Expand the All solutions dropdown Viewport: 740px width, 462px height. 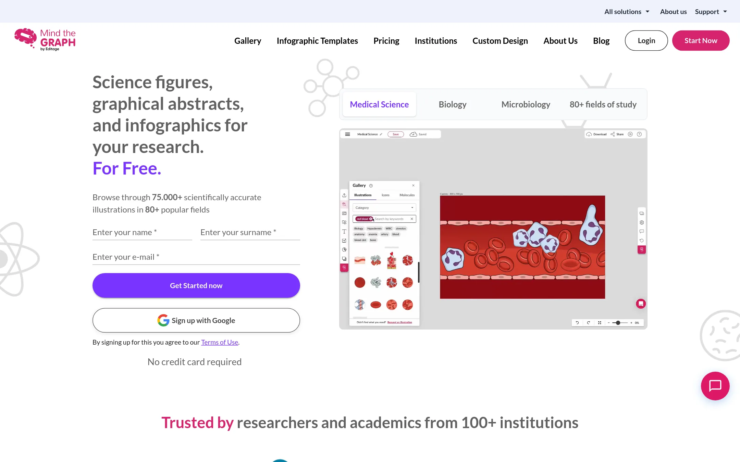click(627, 12)
